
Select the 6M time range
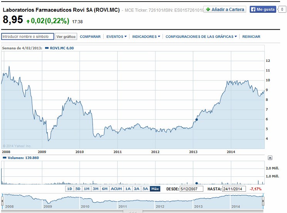105,189
